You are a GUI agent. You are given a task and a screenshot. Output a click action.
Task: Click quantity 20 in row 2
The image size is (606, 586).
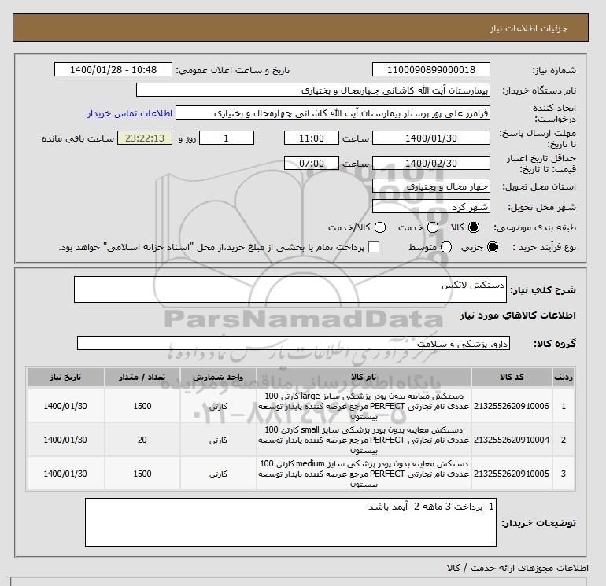point(142,440)
